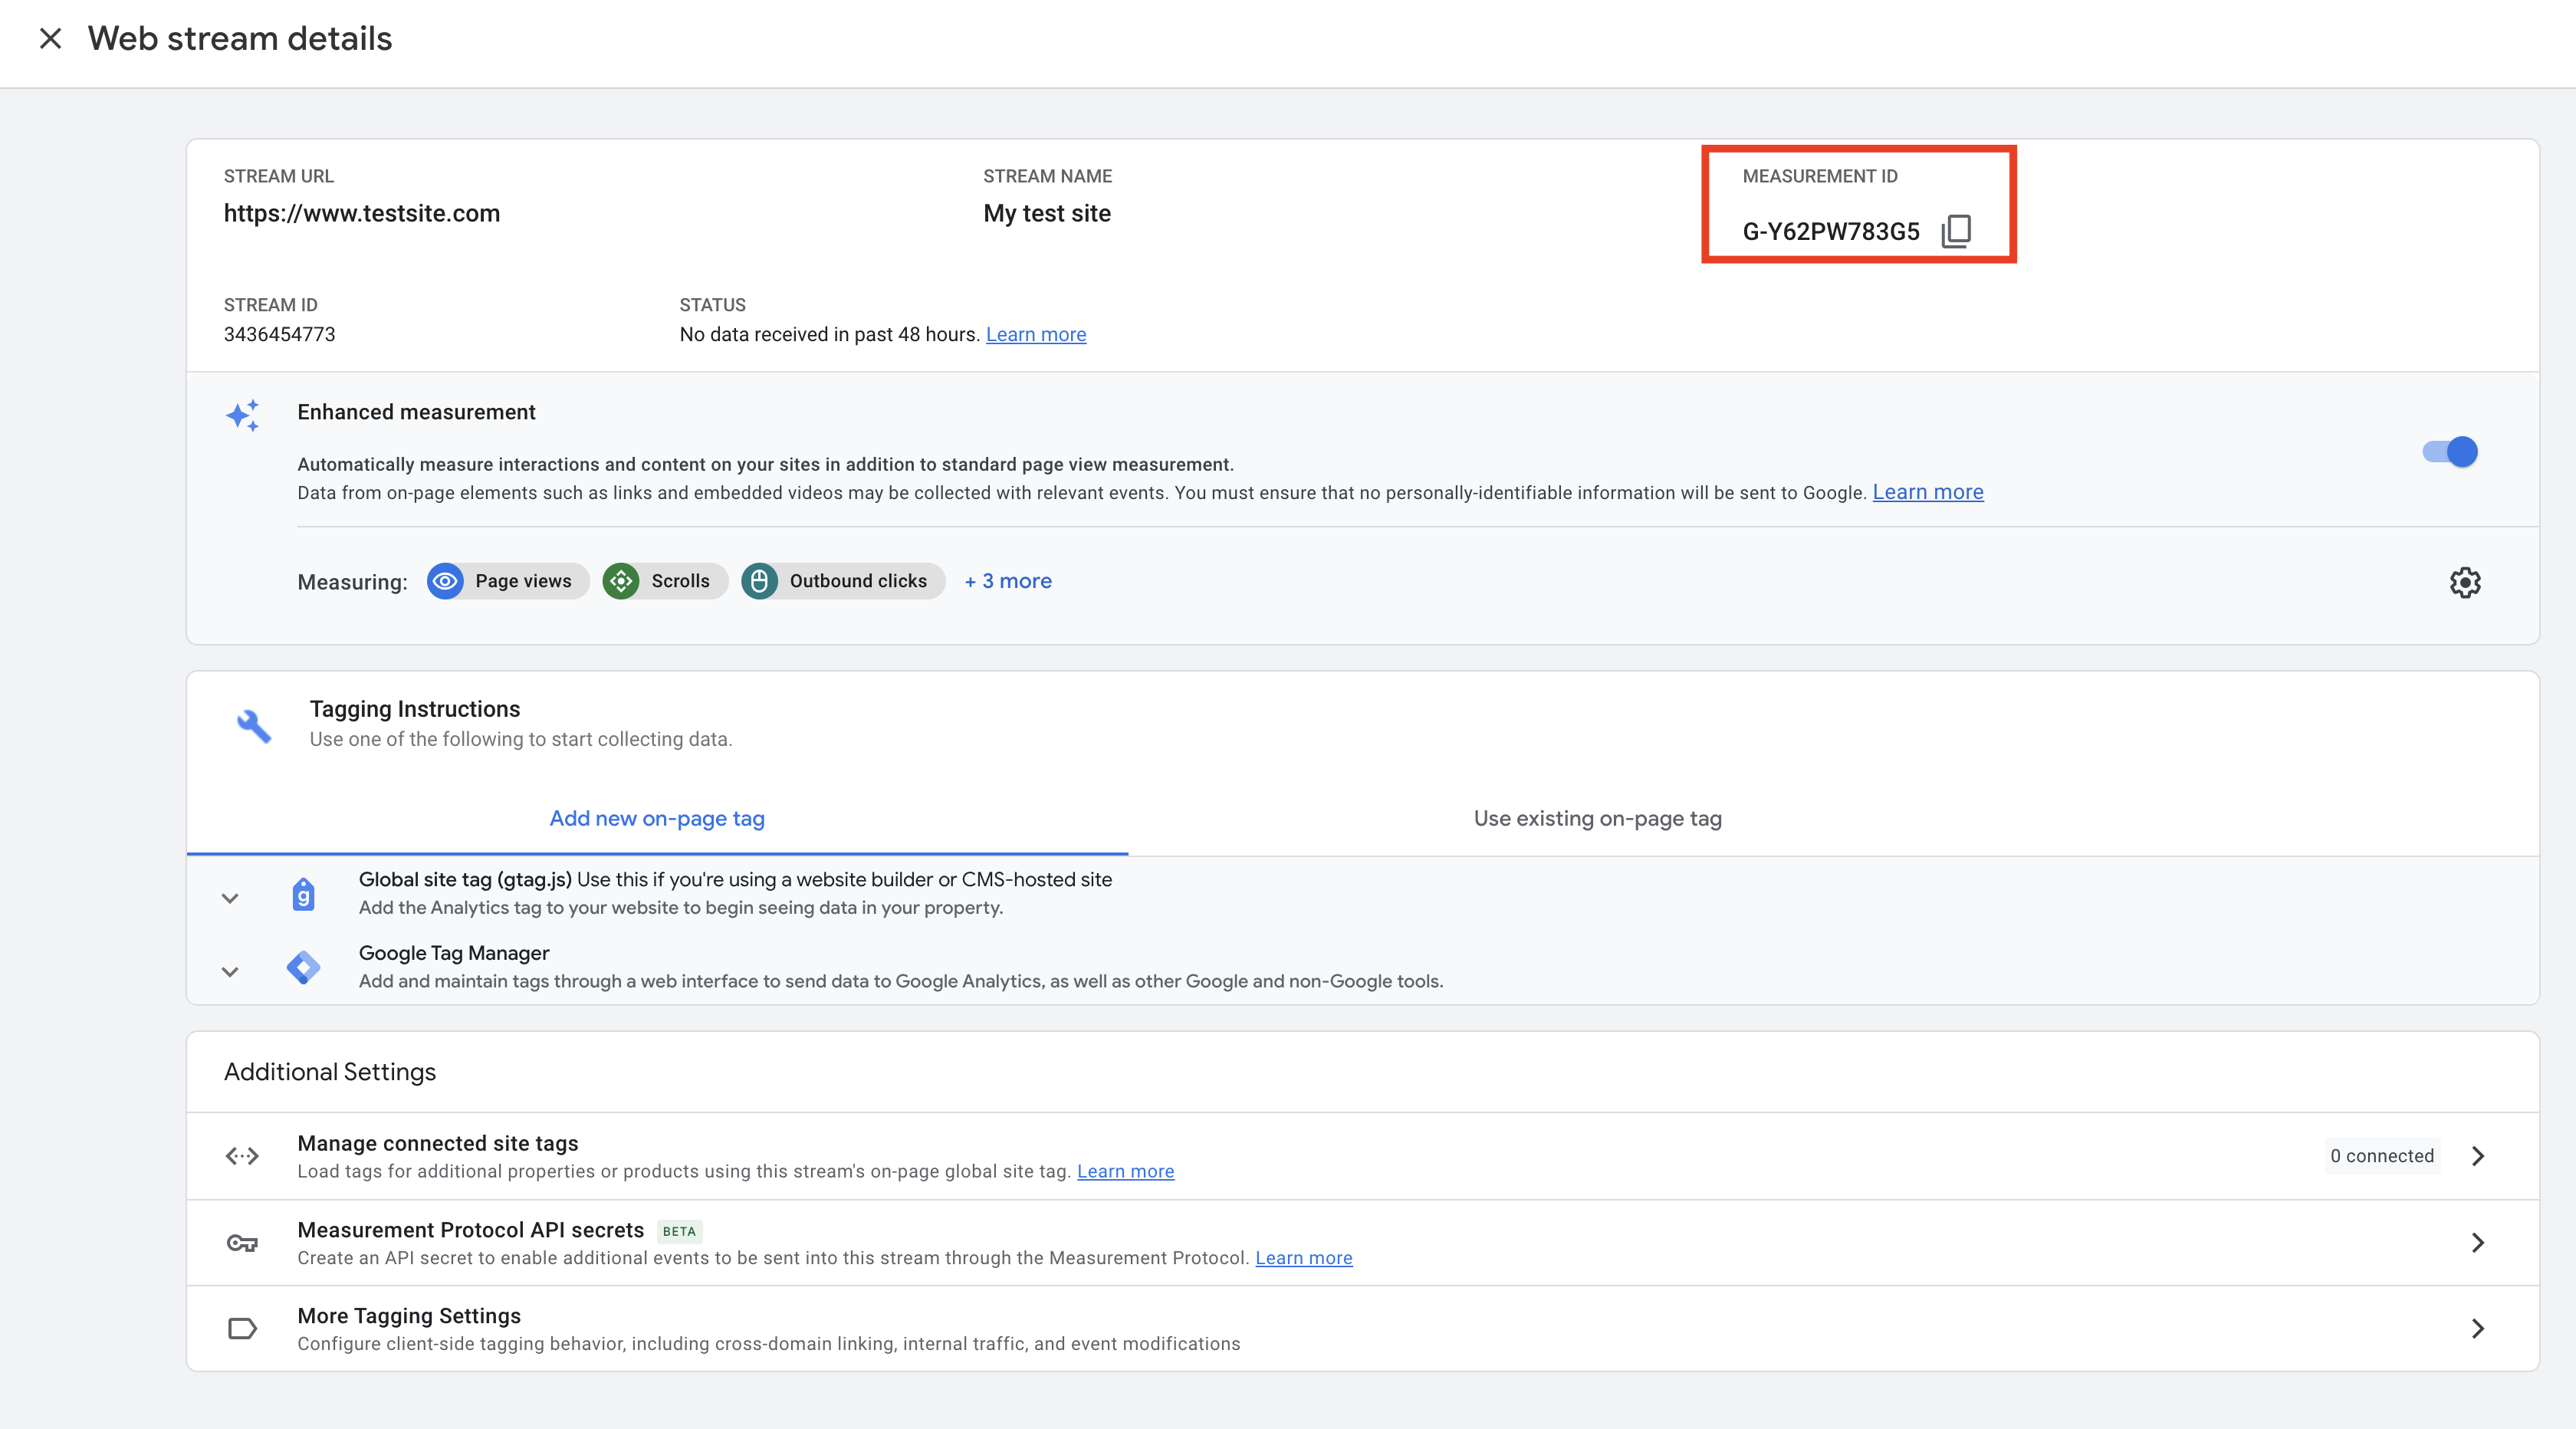Screen dimensions: 2576x1429
Task: Open Measurement Protocol API secrets arrow
Action: 2478,1243
